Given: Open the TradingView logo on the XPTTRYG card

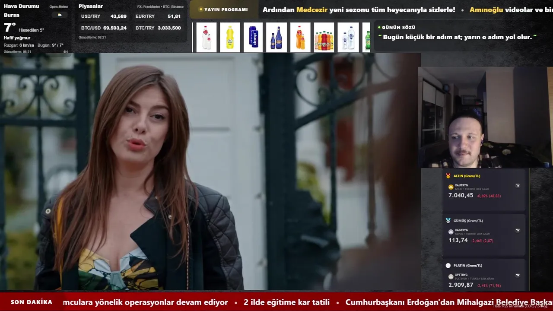Looking at the screenshot, I should 518,275.
